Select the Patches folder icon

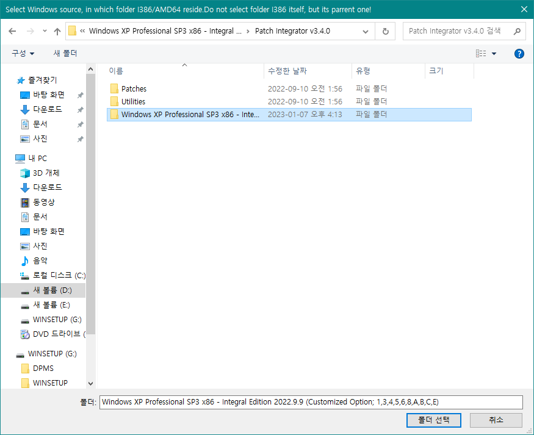click(x=114, y=89)
